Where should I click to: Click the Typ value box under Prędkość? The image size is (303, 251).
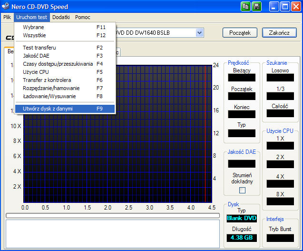pyautogui.click(x=242, y=133)
